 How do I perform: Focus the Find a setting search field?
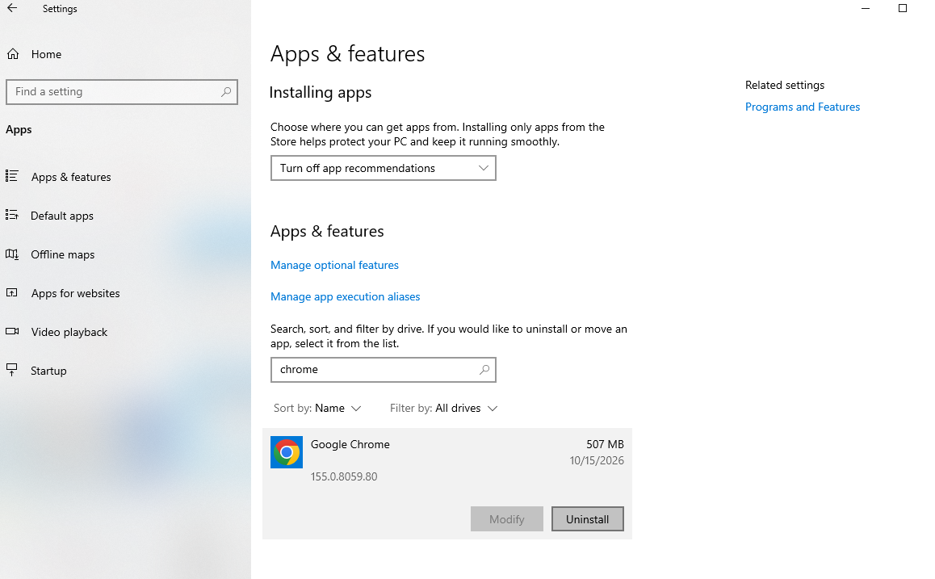(x=122, y=92)
